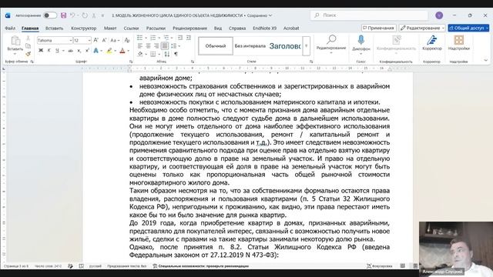Expand the styles gallery arrow
493x277 pixels.
coord(307,46)
